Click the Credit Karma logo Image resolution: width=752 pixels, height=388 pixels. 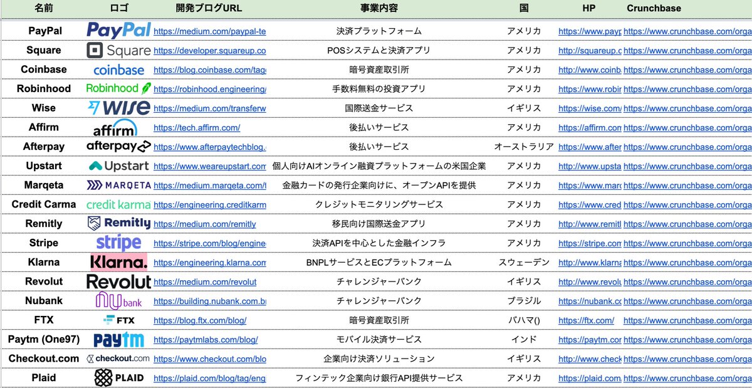pyautogui.click(x=119, y=204)
